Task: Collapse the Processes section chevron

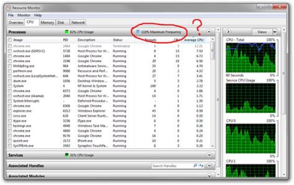Action: coord(209,32)
